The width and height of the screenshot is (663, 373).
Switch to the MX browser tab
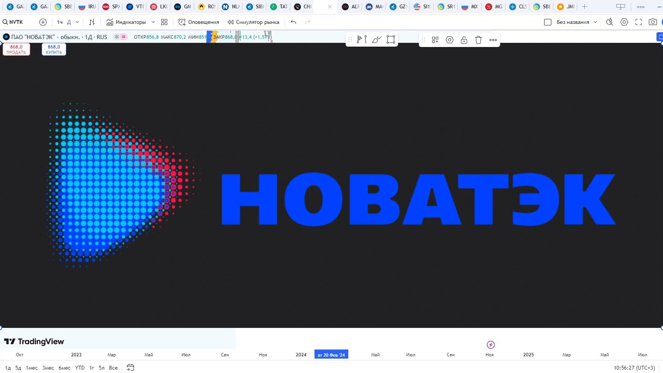click(x=469, y=6)
